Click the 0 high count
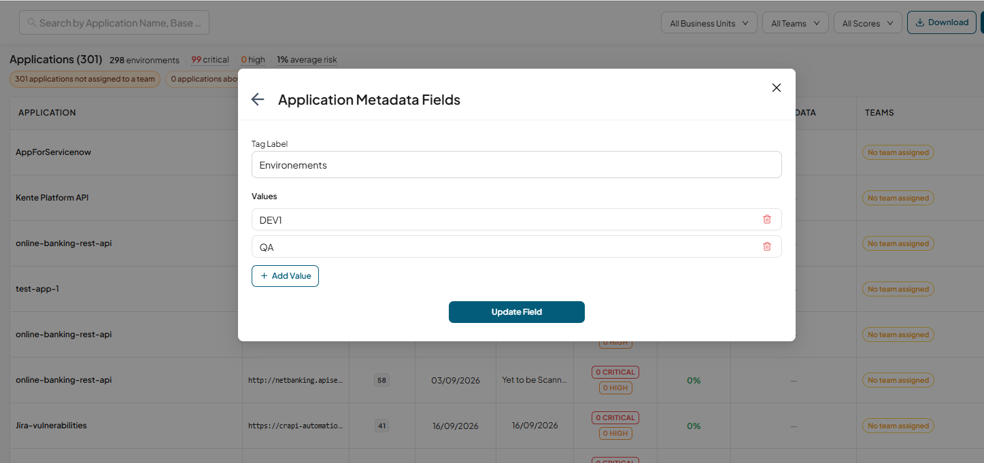This screenshot has width=984, height=463. pyautogui.click(x=253, y=60)
